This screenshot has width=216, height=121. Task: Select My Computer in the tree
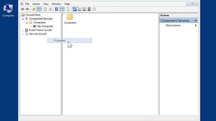coord(45,26)
